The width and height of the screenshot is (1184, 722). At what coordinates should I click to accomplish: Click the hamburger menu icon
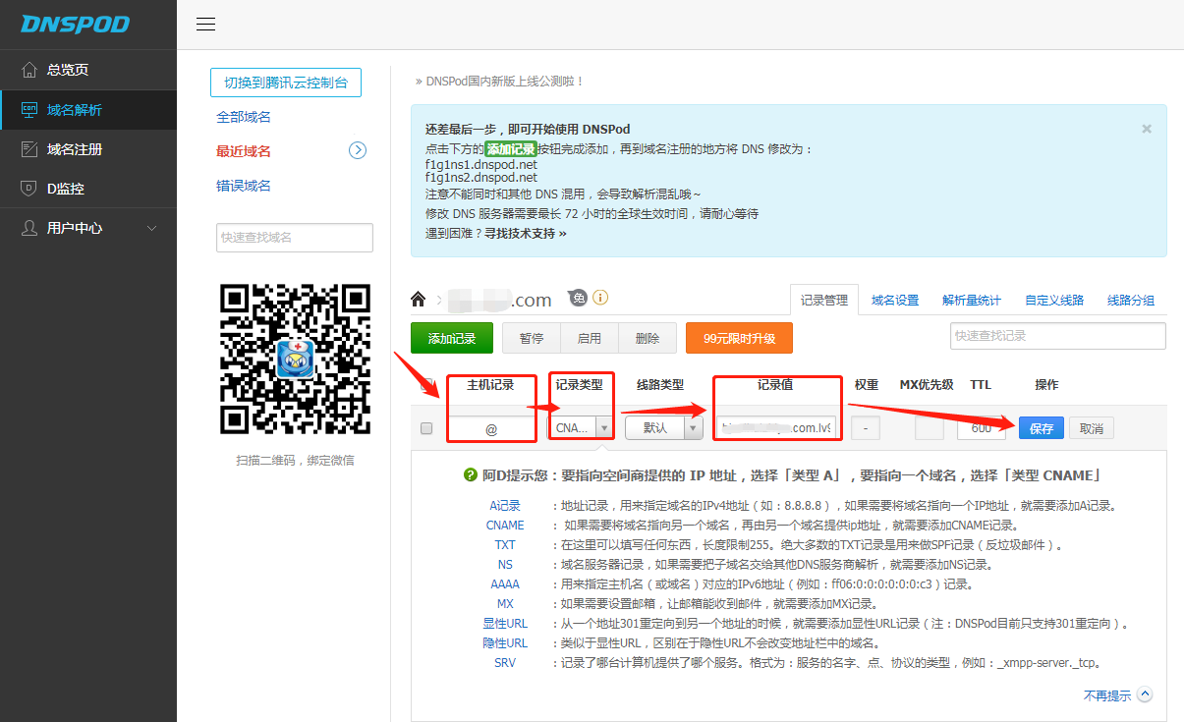click(x=205, y=25)
